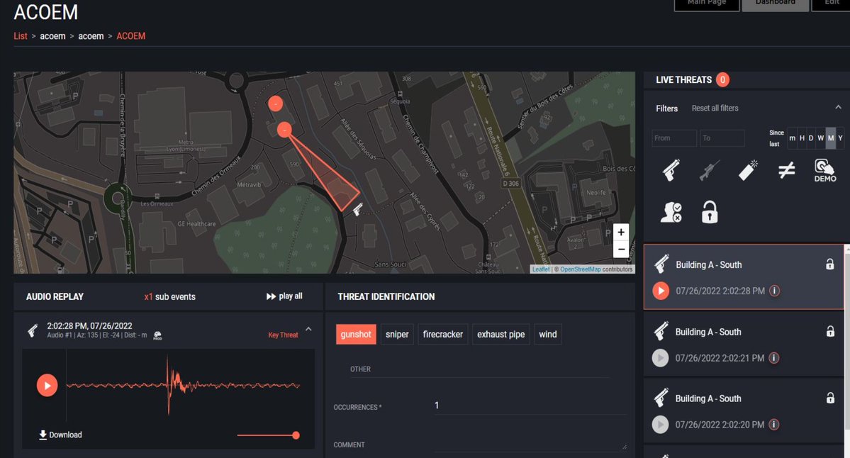The height and width of the screenshot is (458, 850).
Task: Click the Comment text area
Action: 530,445
